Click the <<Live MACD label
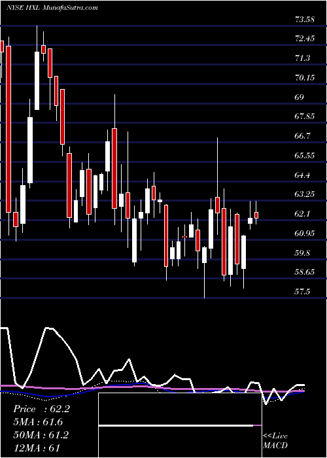The image size is (327, 458). coord(275,440)
